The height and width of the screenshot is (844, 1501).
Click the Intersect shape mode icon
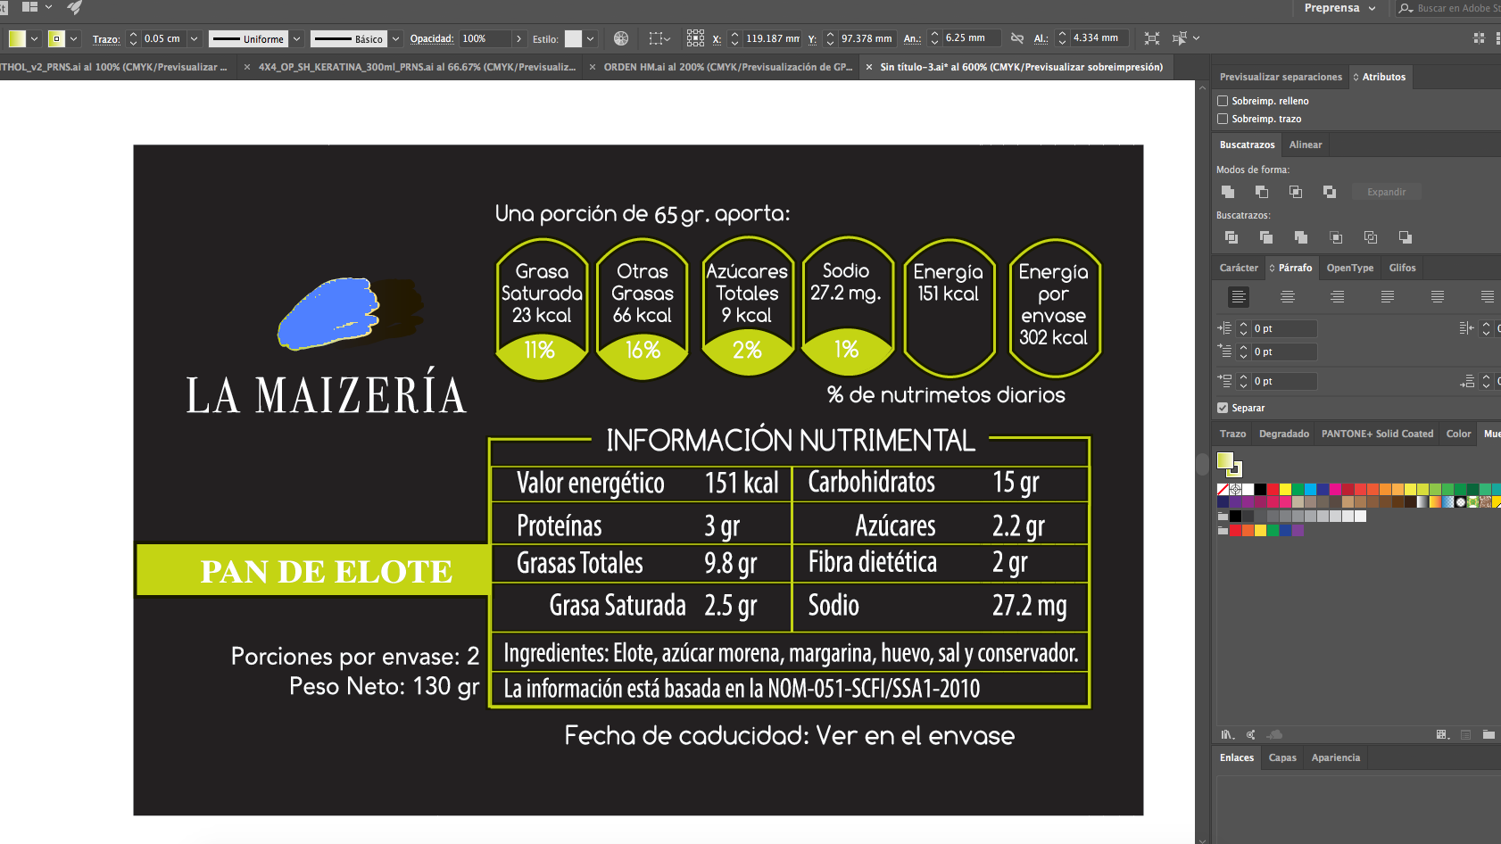[x=1296, y=192]
